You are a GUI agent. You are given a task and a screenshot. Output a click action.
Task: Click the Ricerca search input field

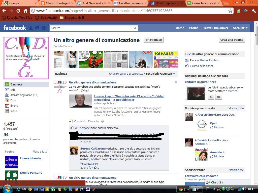click(x=91, y=28)
